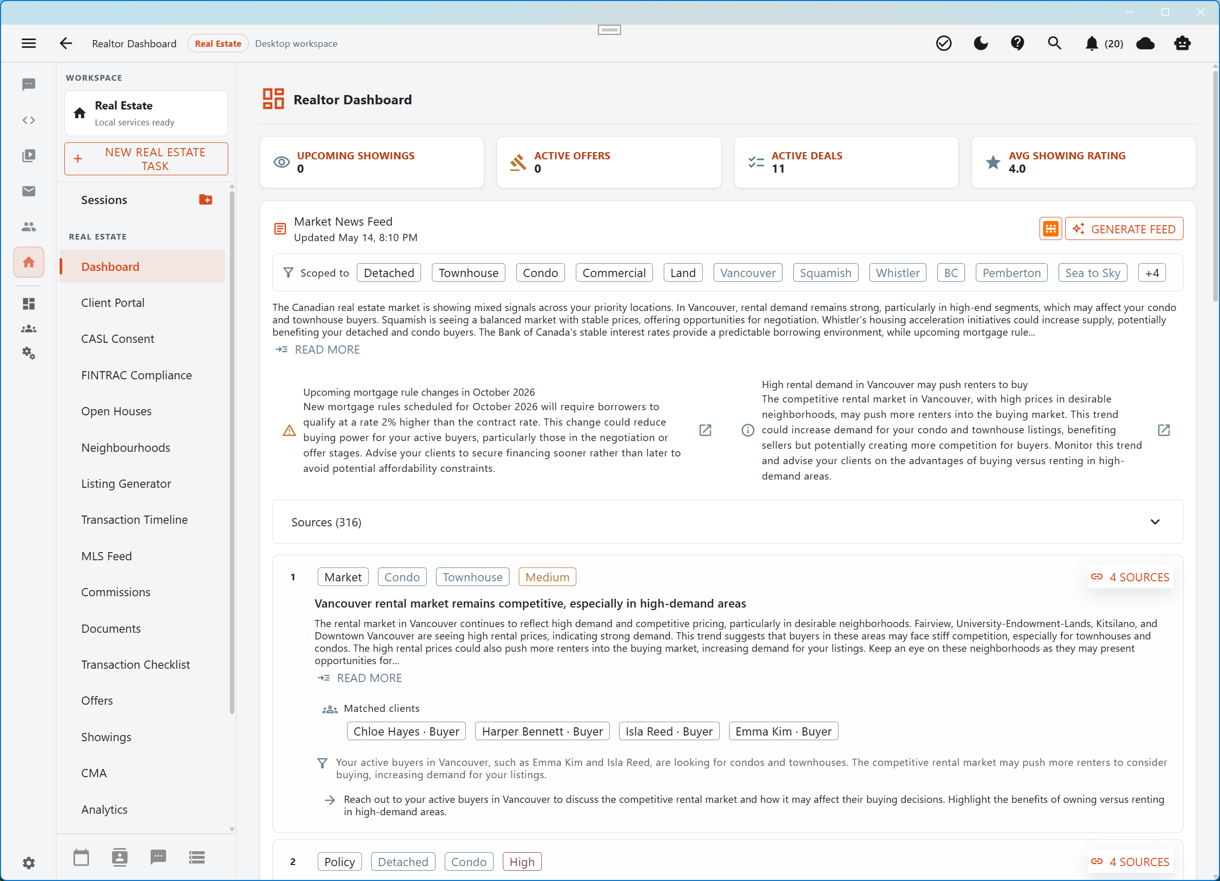Open the help question icon
This screenshot has width=1220, height=881.
click(1017, 44)
